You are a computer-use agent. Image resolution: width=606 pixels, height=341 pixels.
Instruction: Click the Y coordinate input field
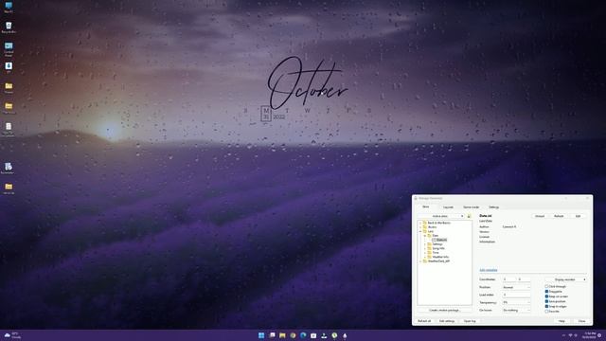coord(524,279)
